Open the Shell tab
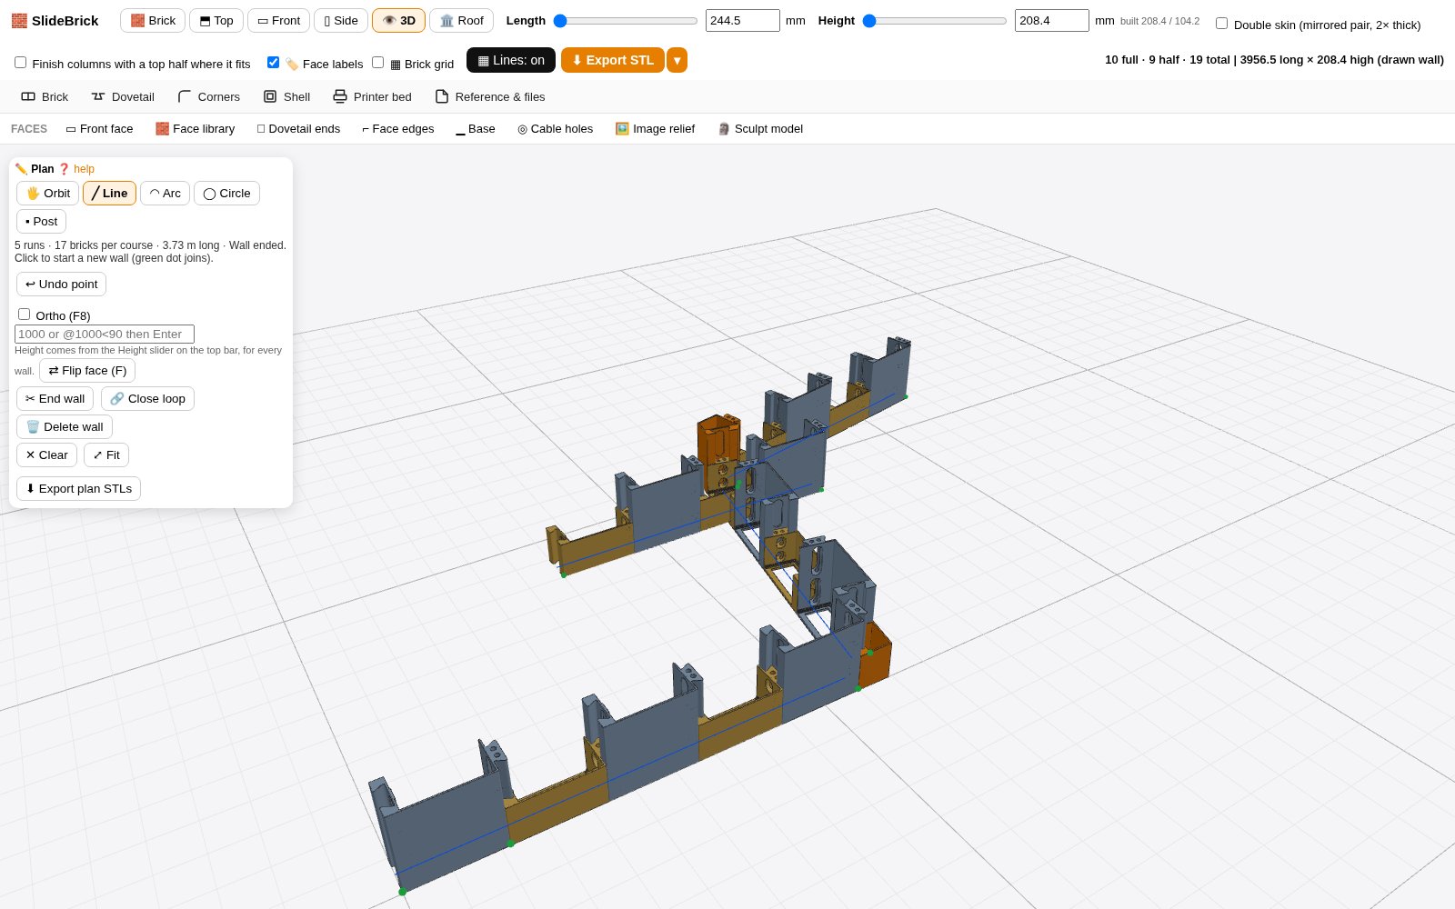This screenshot has height=909, width=1455. click(286, 96)
